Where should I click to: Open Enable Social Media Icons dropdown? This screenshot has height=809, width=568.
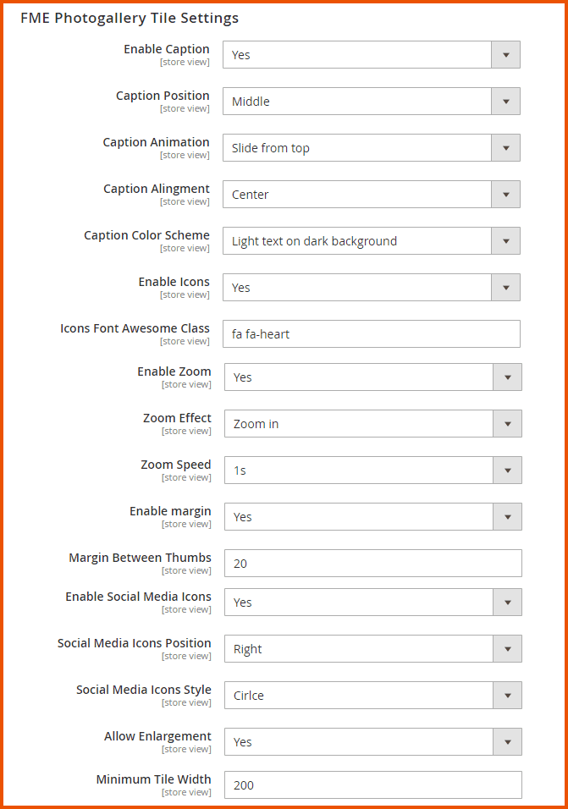tap(372, 603)
